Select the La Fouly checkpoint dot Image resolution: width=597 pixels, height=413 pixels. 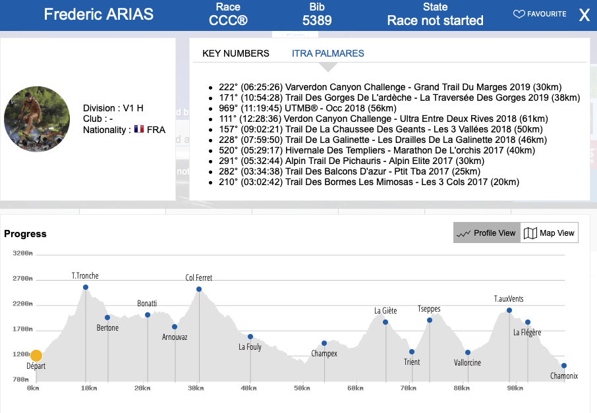point(250,337)
